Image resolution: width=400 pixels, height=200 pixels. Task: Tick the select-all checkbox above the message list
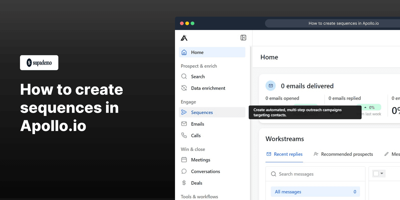(377, 173)
